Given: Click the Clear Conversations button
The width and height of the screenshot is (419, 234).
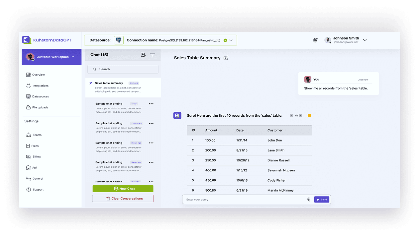Looking at the screenshot, I should coord(123,199).
